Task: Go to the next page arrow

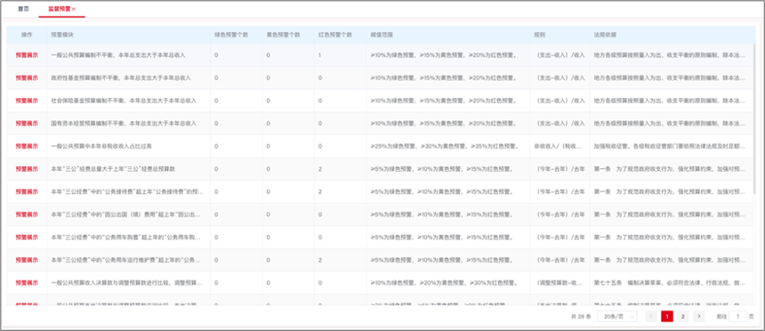Action: pos(699,317)
